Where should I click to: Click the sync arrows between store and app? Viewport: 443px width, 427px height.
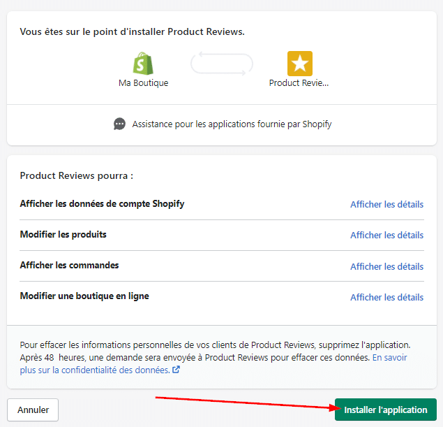click(x=222, y=64)
